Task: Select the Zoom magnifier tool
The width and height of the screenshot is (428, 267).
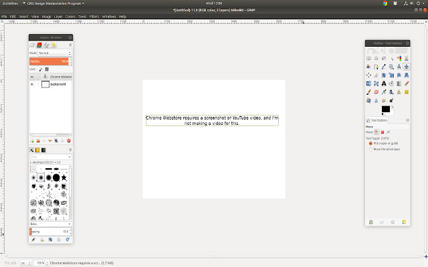Action: pos(391,67)
